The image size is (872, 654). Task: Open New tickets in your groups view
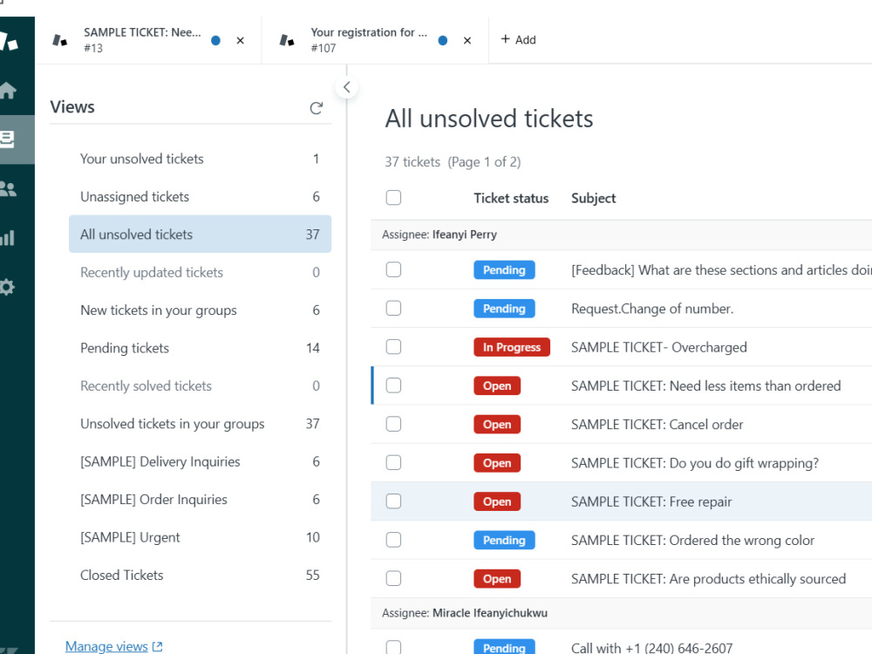(x=201, y=310)
